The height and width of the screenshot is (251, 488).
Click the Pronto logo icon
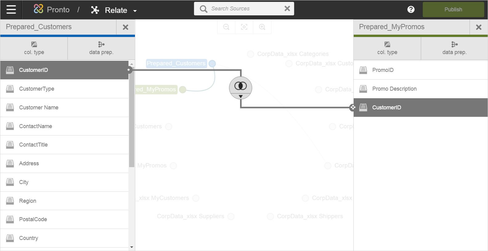39,9
